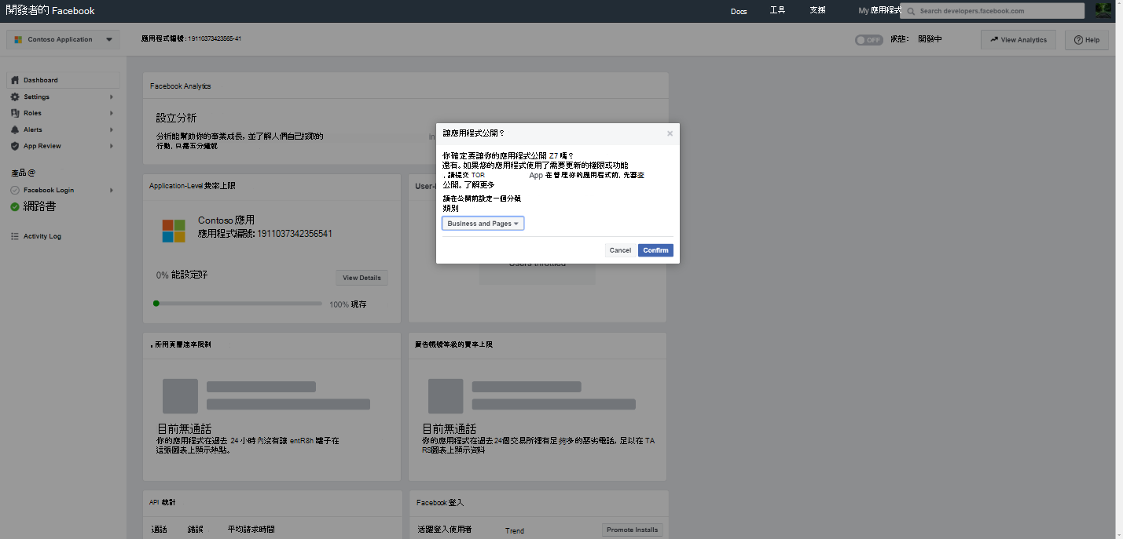1123x539 pixels.
Task: Click the user profile avatar in header
Action: pyautogui.click(x=1103, y=10)
